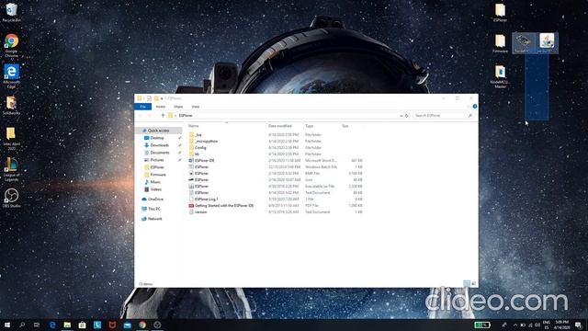Open the Recycle Bin desktop icon
Screen dimensions: 588x331
click(x=11, y=12)
